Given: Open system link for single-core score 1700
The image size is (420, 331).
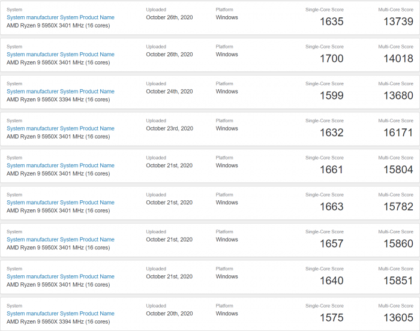Looking at the screenshot, I should (60, 55).
